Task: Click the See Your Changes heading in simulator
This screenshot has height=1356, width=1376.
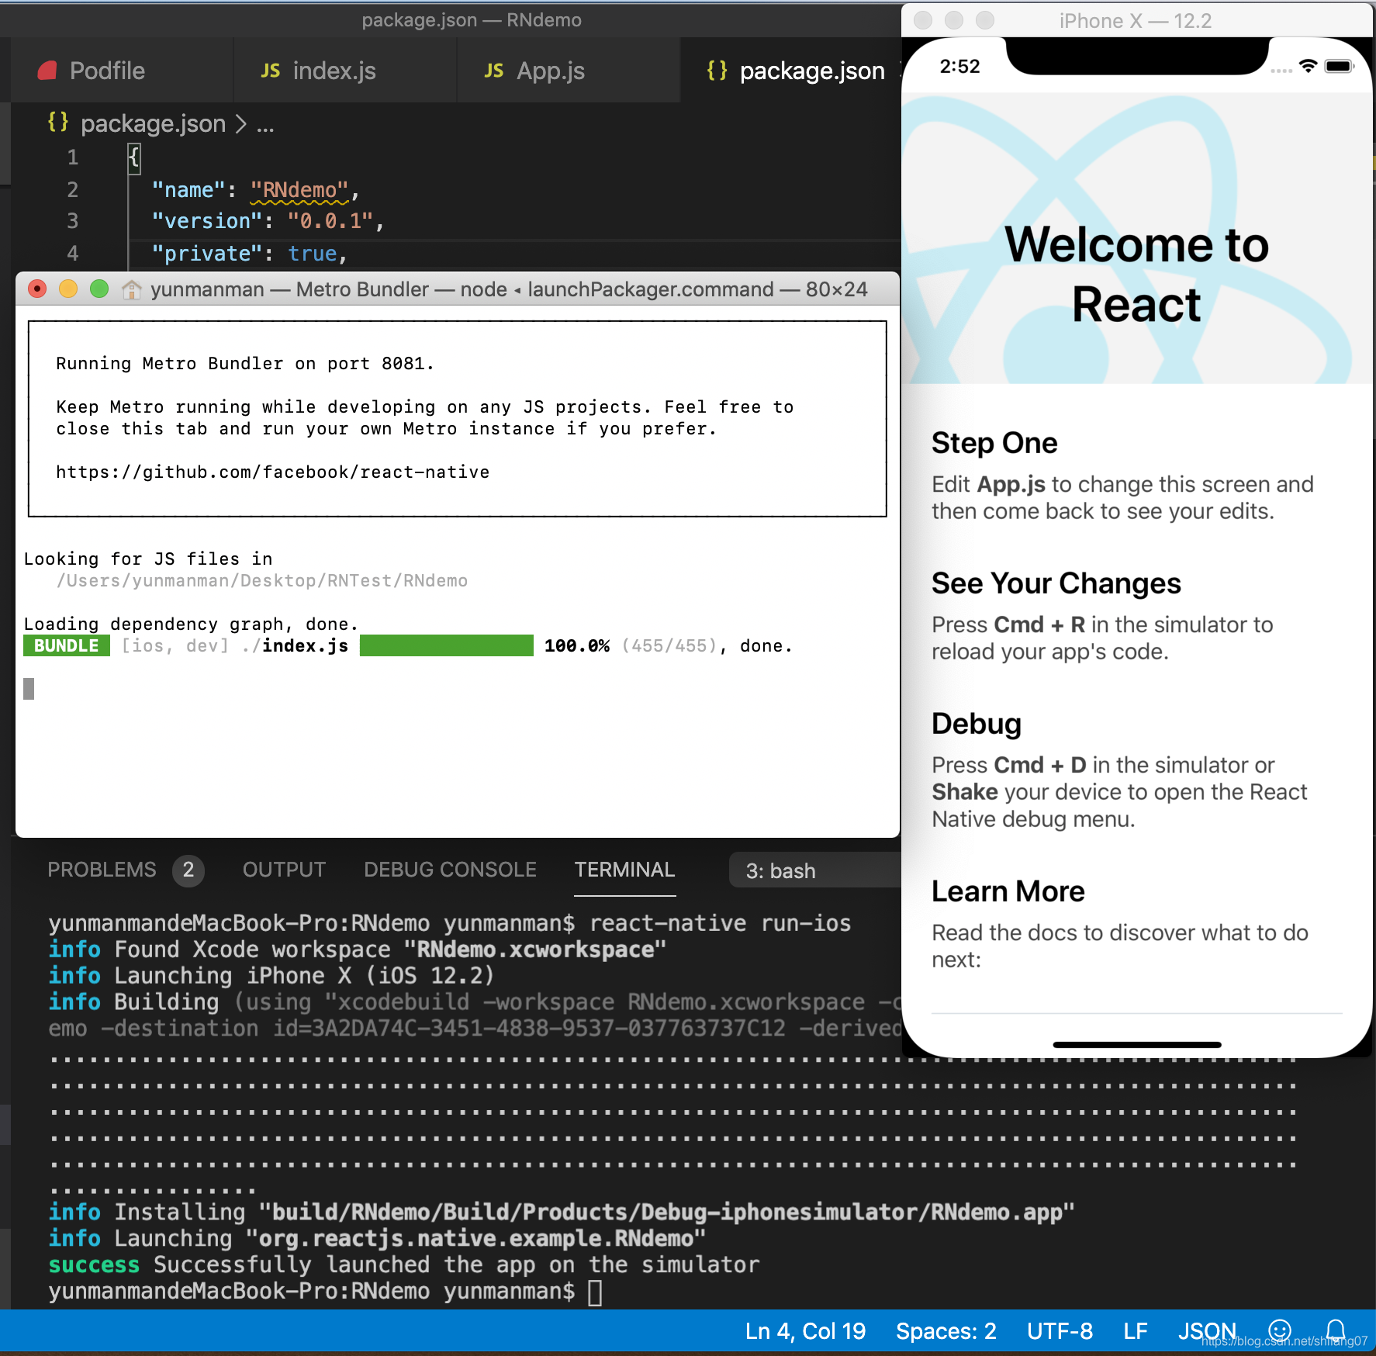Action: tap(1056, 583)
